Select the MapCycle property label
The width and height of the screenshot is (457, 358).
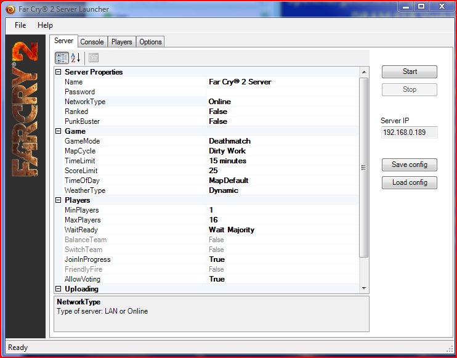80,151
